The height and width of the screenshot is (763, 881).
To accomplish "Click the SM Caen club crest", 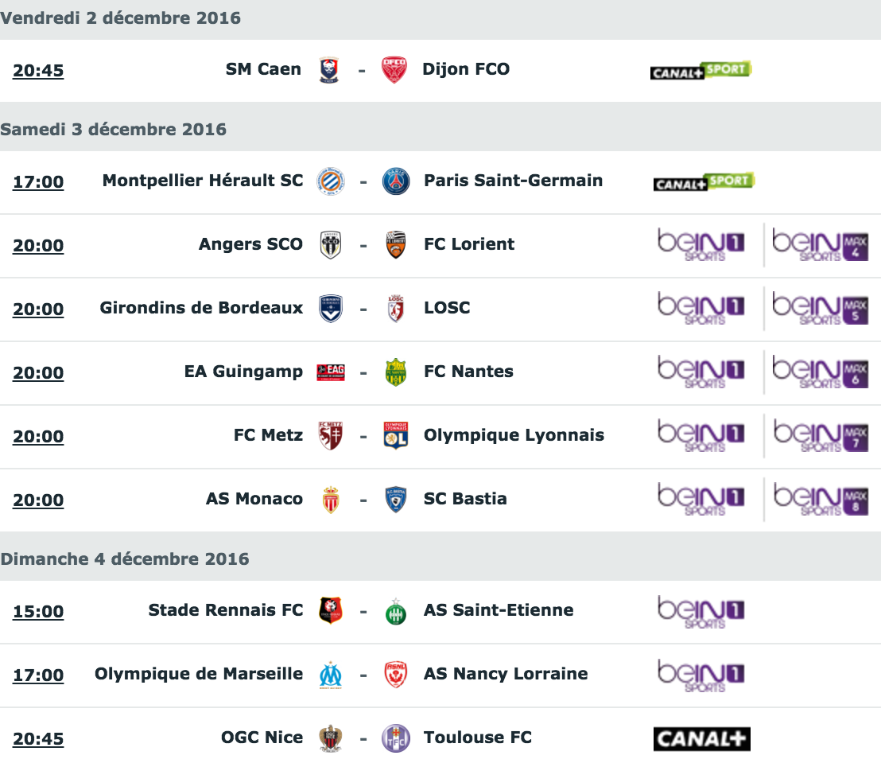I will pyautogui.click(x=328, y=70).
